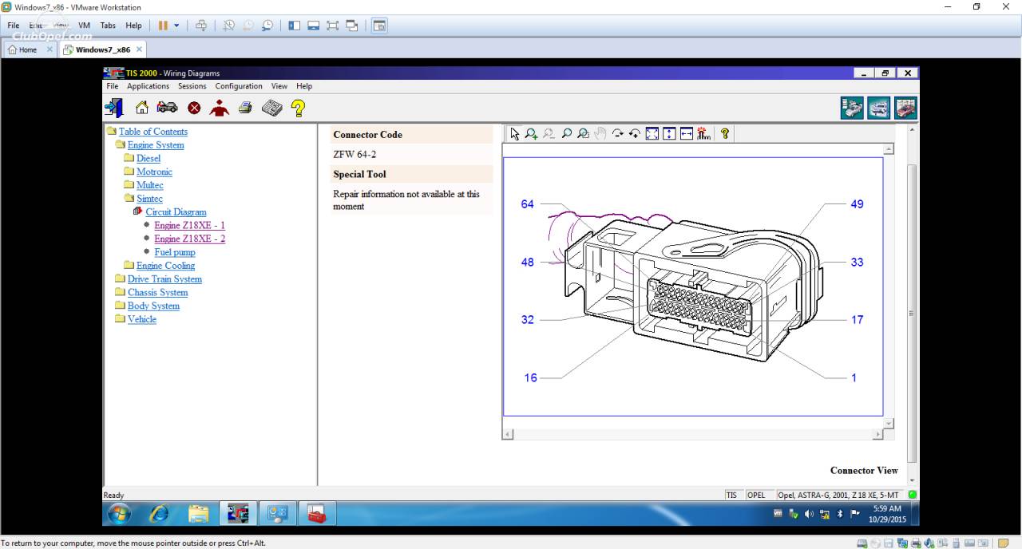Open Engine Z18XE - 2 diagram
Image resolution: width=1022 pixels, height=549 pixels.
point(190,239)
